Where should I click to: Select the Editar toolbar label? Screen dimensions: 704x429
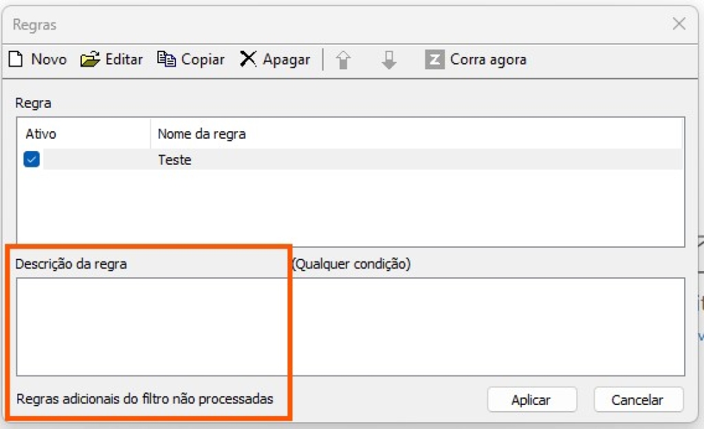pos(124,60)
